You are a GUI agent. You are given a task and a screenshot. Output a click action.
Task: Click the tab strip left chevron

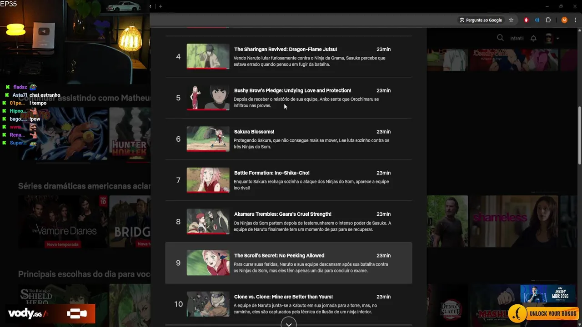pos(151,6)
